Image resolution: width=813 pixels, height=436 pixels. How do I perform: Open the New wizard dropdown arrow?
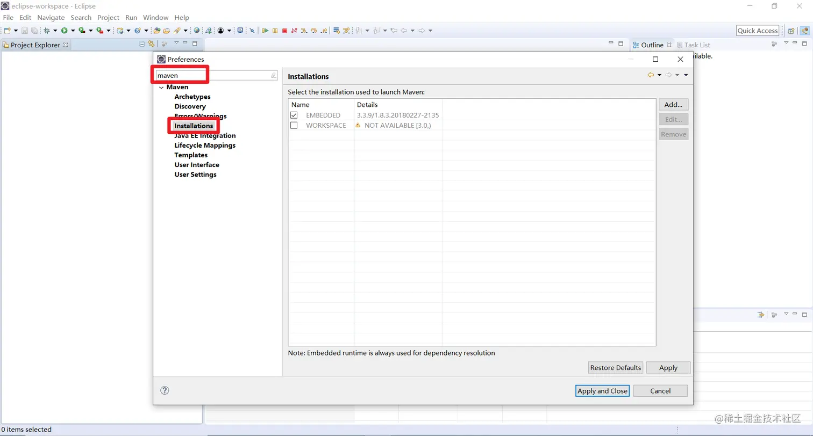[16, 31]
